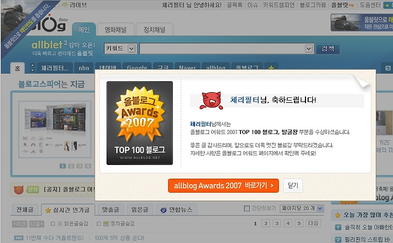Click slideshow page indicator 4
Image resolution: width=393 pixels, height=243 pixels.
coord(88,166)
